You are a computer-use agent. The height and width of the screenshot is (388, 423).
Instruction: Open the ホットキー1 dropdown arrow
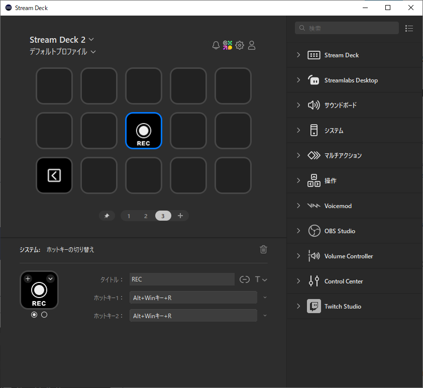(x=265, y=298)
